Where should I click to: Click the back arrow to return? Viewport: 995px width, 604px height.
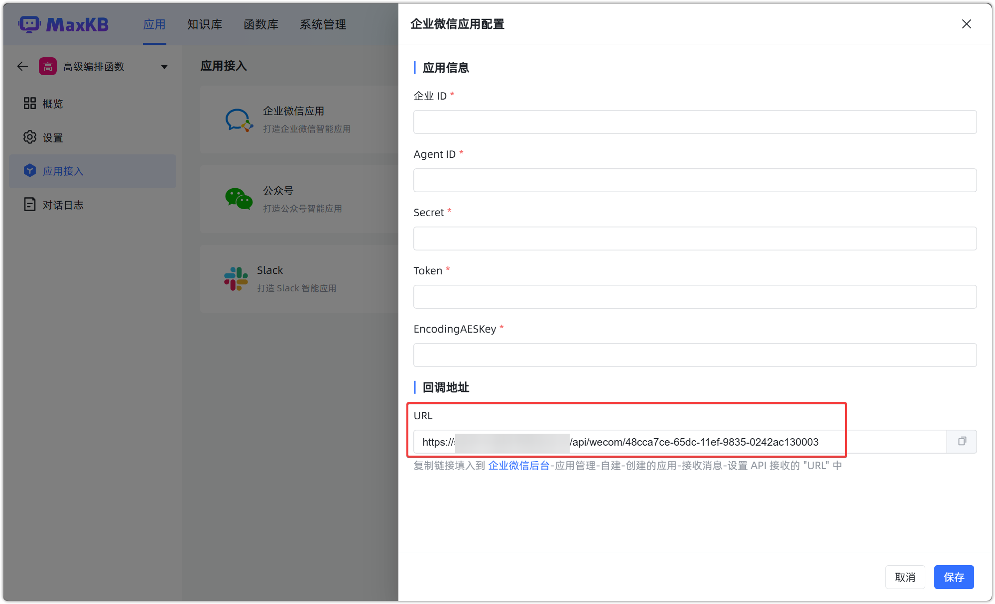22,66
